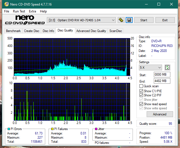180x148 pixels.
Task: Close the Nero CD-DVD Speed window
Action: pos(171,4)
